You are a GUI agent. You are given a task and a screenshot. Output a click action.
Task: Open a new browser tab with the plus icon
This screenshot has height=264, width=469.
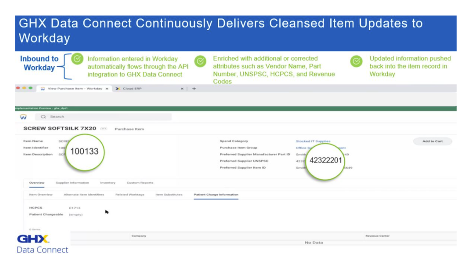[x=194, y=88]
